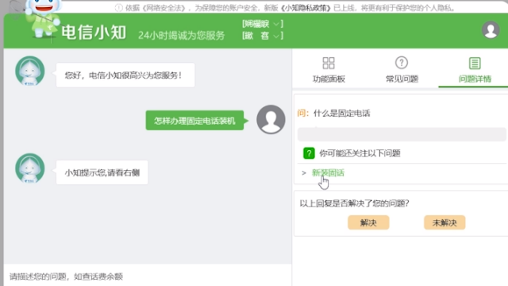Switch to the 功能面板 tab
The height and width of the screenshot is (286, 508).
click(329, 69)
